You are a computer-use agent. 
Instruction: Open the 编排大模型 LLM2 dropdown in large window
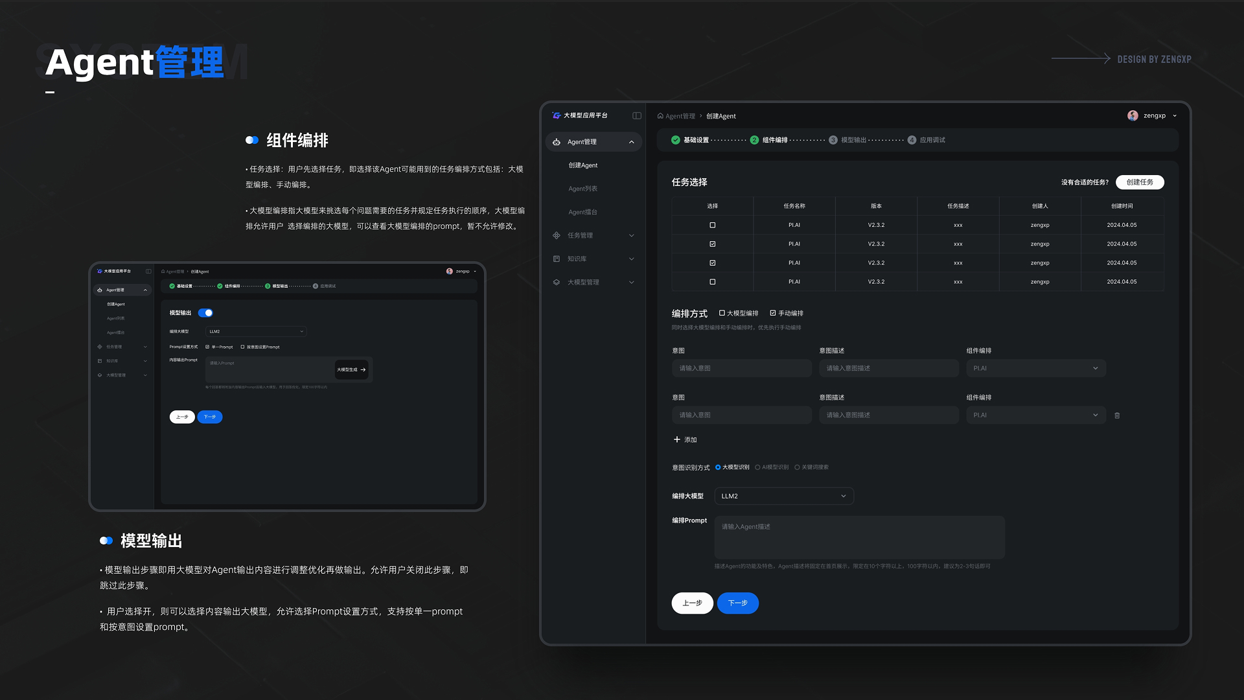784,496
